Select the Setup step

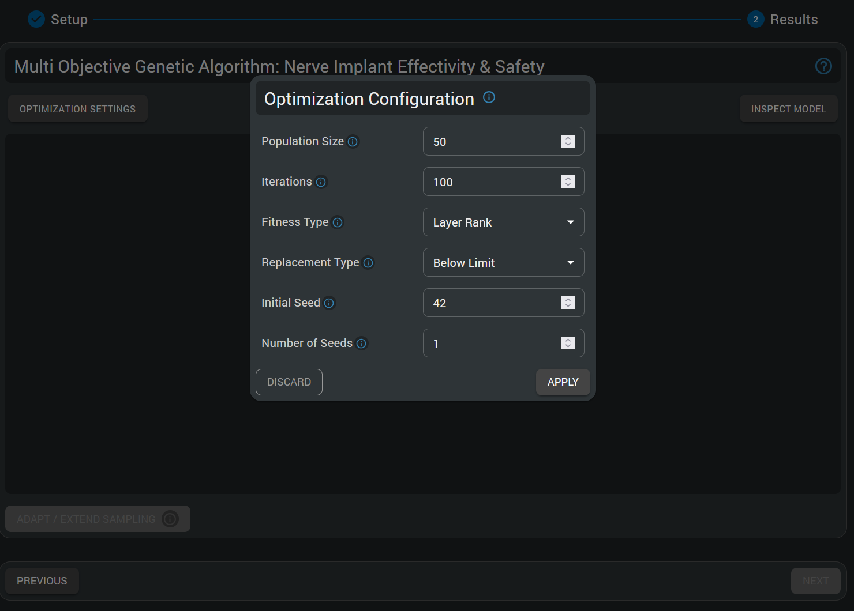(x=69, y=19)
